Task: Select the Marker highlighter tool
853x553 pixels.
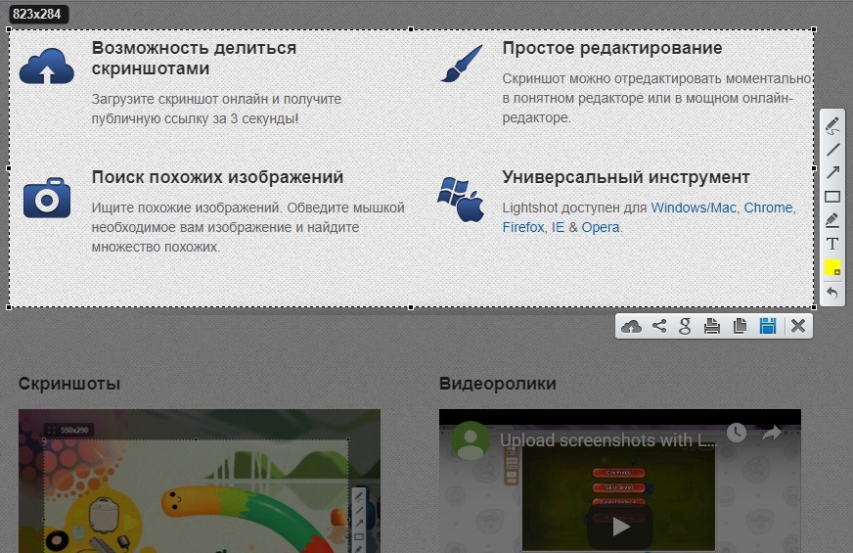Action: click(x=832, y=220)
